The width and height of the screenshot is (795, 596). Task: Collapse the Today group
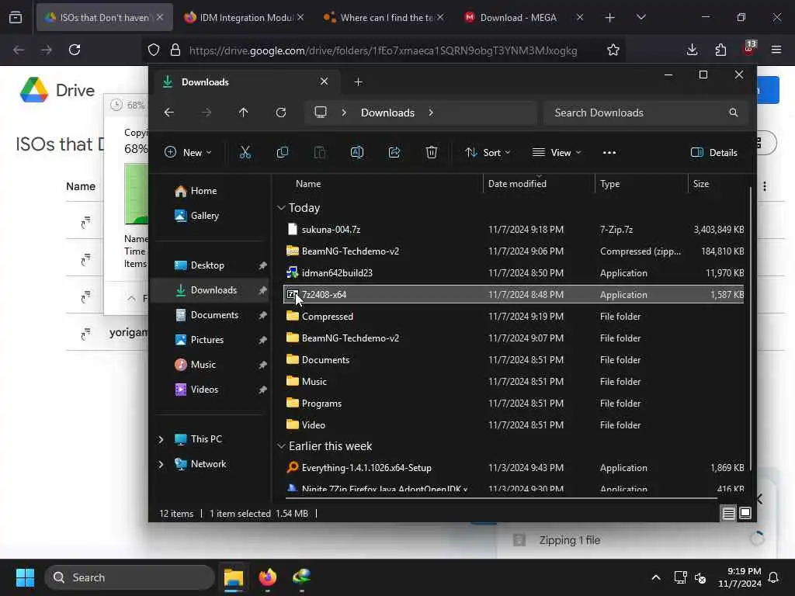(x=281, y=208)
